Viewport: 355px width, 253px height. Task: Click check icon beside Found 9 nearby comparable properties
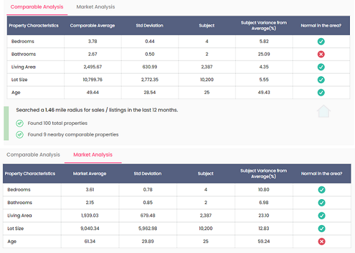[x=20, y=134]
